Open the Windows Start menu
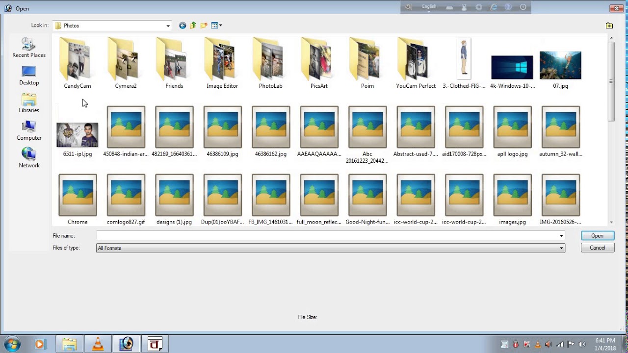 (12, 344)
